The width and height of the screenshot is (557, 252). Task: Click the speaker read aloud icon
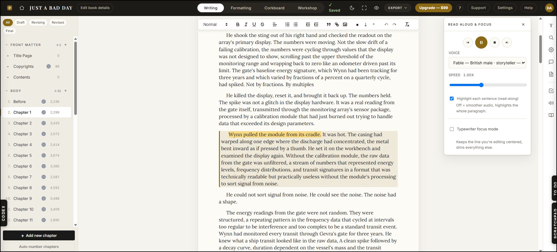pos(551,103)
